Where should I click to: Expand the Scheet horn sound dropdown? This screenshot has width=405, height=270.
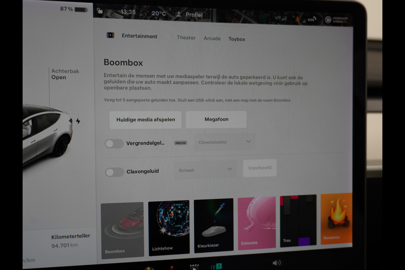coord(206,170)
